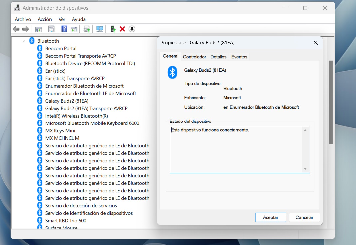The image size is (356, 245).
Task: Switch to the Controlador tab
Action: [x=194, y=57]
